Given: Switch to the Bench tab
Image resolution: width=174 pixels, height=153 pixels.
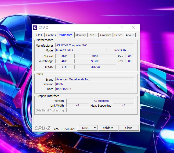Looking at the screenshot, I should pos(118,35).
